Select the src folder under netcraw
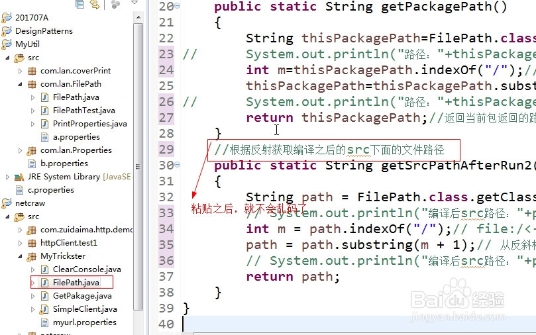Image resolution: width=536 pixels, height=335 pixels. (x=34, y=216)
